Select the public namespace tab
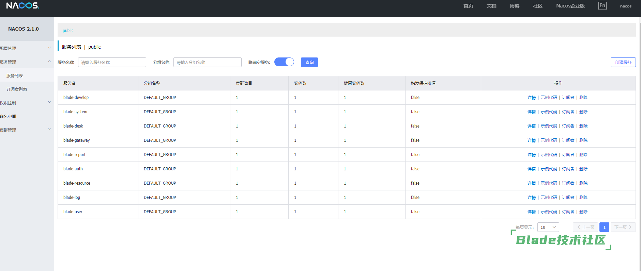 click(68, 30)
